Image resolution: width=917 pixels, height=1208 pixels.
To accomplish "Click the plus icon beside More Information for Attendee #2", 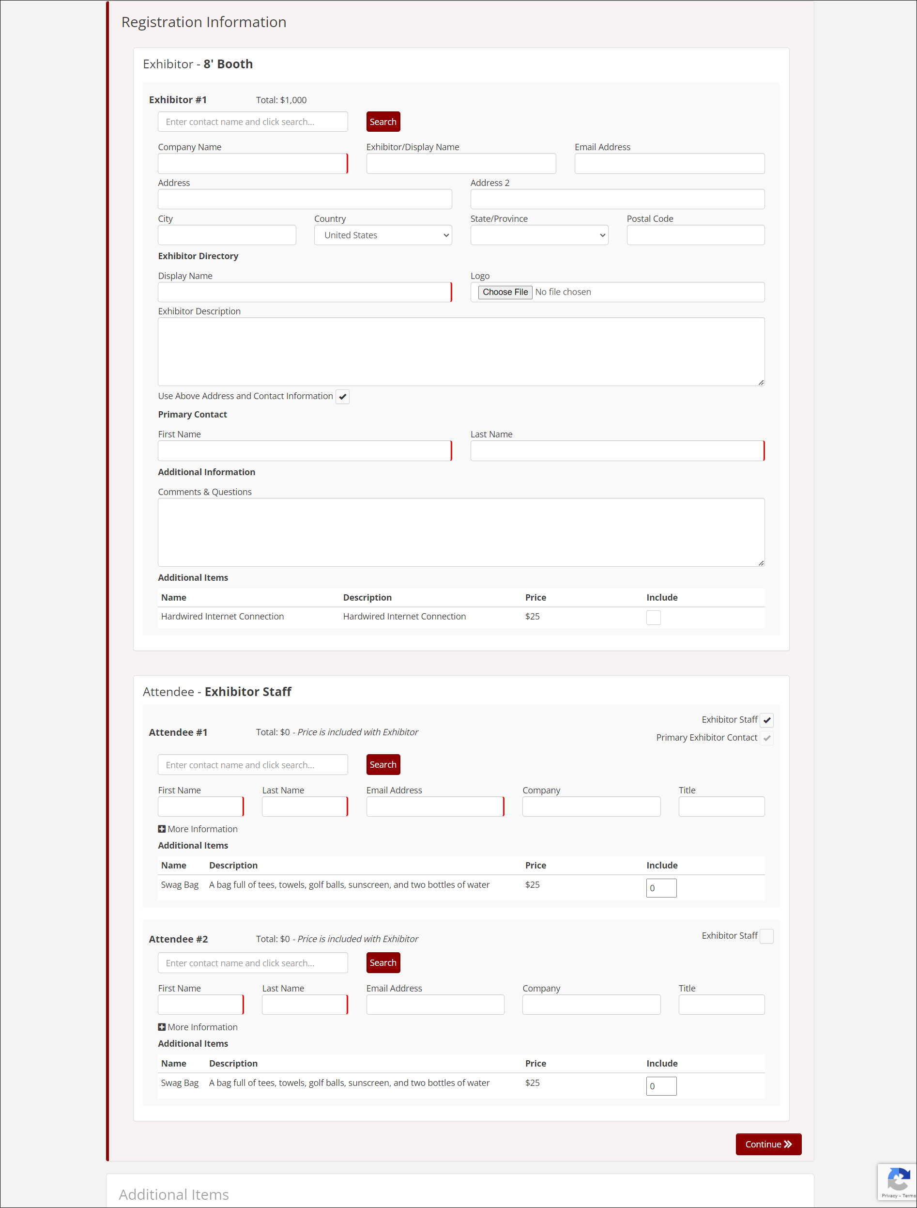I will point(162,1027).
